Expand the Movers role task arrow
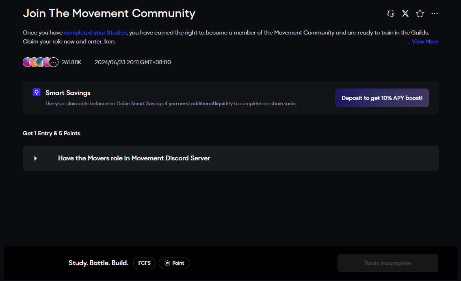 point(36,158)
